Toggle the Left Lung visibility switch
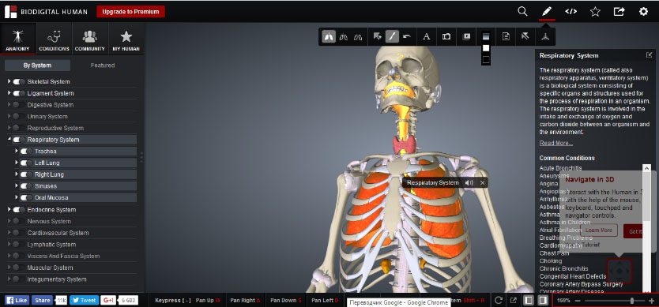This screenshot has height=307, width=659. pyautogui.click(x=26, y=163)
